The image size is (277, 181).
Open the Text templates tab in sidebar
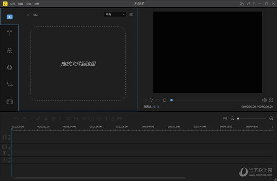(9, 33)
